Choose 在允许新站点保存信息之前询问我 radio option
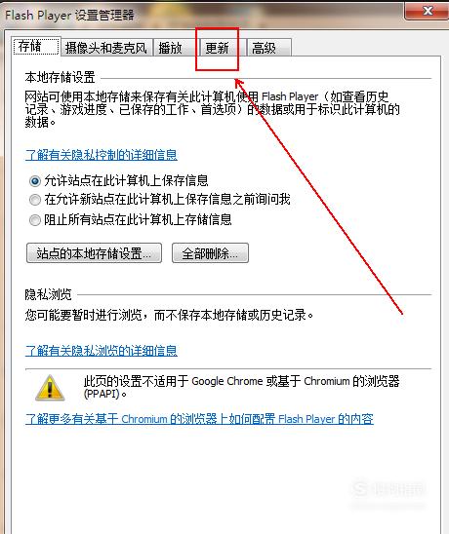449x534 pixels. [35, 200]
